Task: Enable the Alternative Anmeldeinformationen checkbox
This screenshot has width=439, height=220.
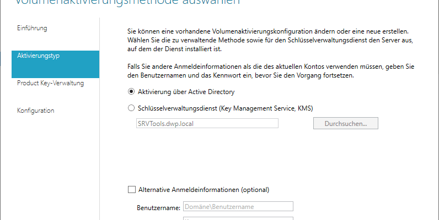Action: tap(131, 190)
